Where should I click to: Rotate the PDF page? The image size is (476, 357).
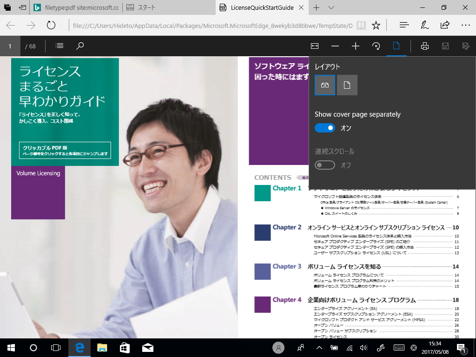pos(376,46)
